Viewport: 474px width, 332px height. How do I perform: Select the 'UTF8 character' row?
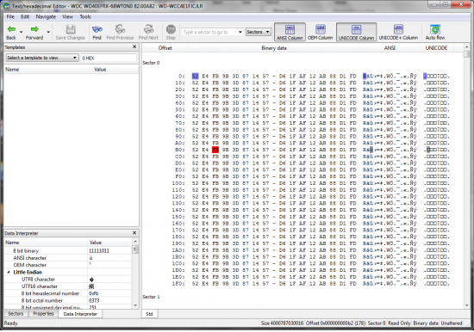tap(68, 280)
